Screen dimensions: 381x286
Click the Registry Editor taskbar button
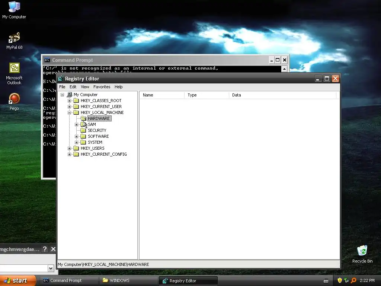pyautogui.click(x=188, y=281)
